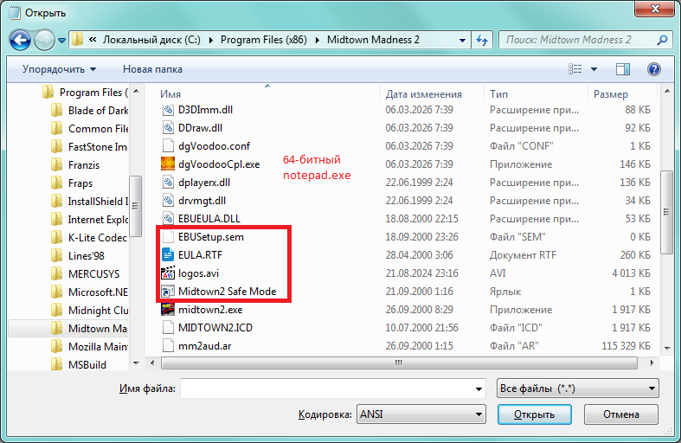Select the dgVoodooCpl.exe application icon
Image resolution: width=681 pixels, height=443 pixels.
point(168,164)
